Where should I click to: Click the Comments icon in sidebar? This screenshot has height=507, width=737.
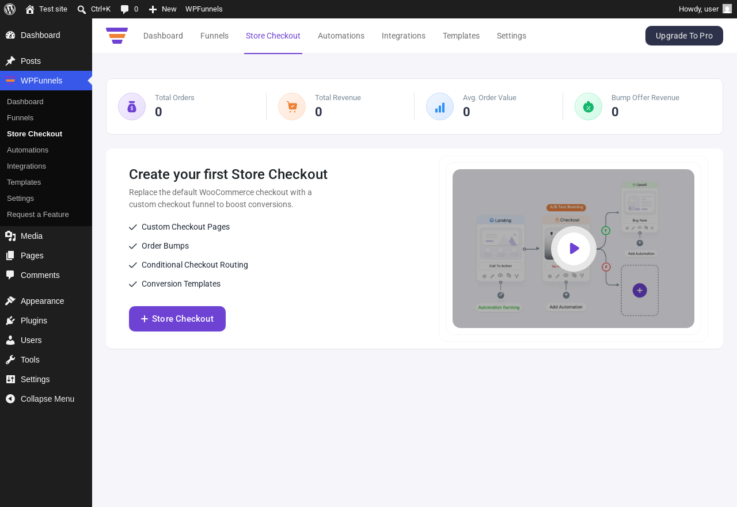tap(10, 275)
